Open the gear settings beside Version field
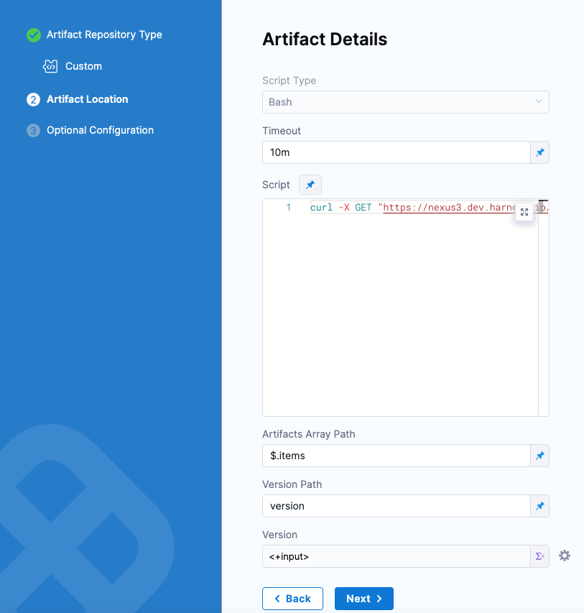 [x=565, y=556]
